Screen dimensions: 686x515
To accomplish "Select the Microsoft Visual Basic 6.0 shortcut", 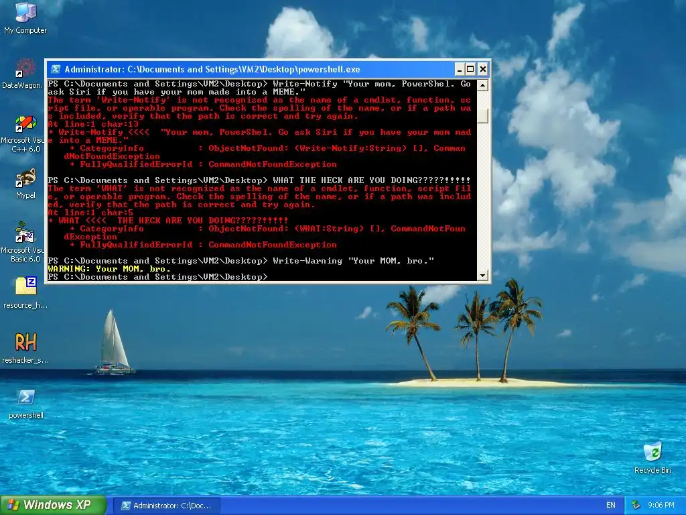I will (23, 241).
